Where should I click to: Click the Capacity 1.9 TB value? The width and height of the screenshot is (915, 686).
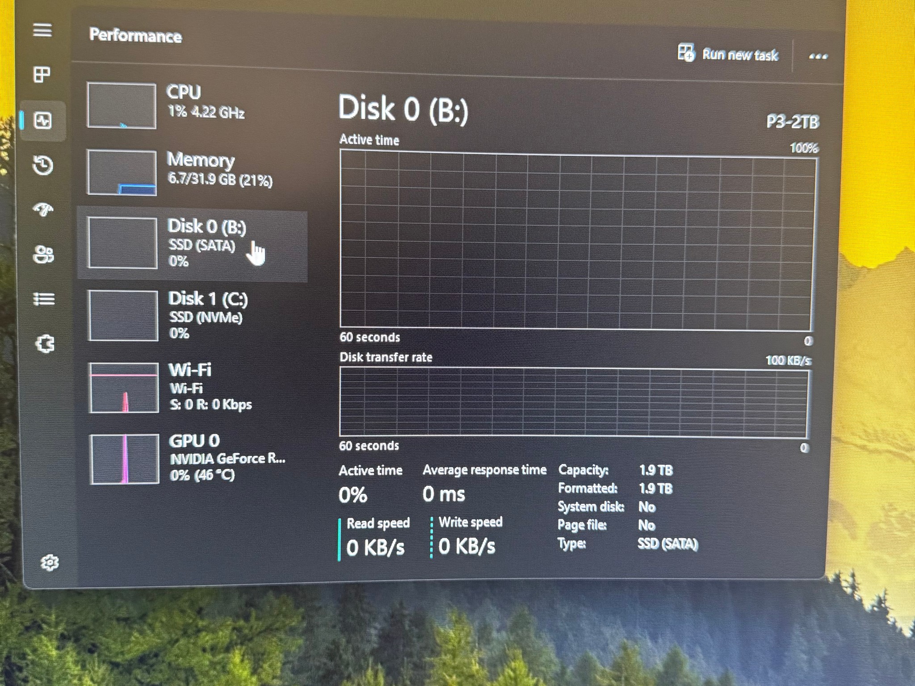point(656,470)
